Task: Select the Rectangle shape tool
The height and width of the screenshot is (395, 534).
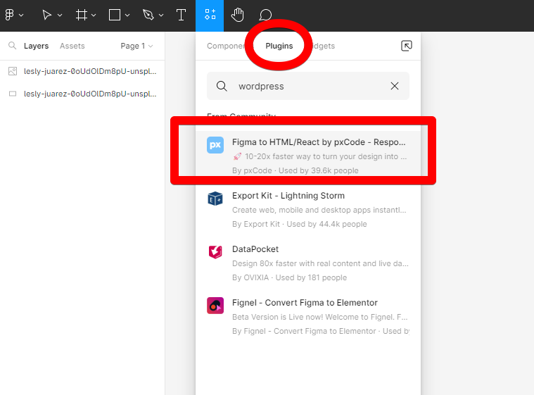Action: coord(115,15)
